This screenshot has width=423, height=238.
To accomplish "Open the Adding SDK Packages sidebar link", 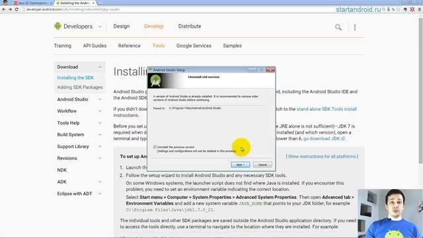I will coord(80,87).
